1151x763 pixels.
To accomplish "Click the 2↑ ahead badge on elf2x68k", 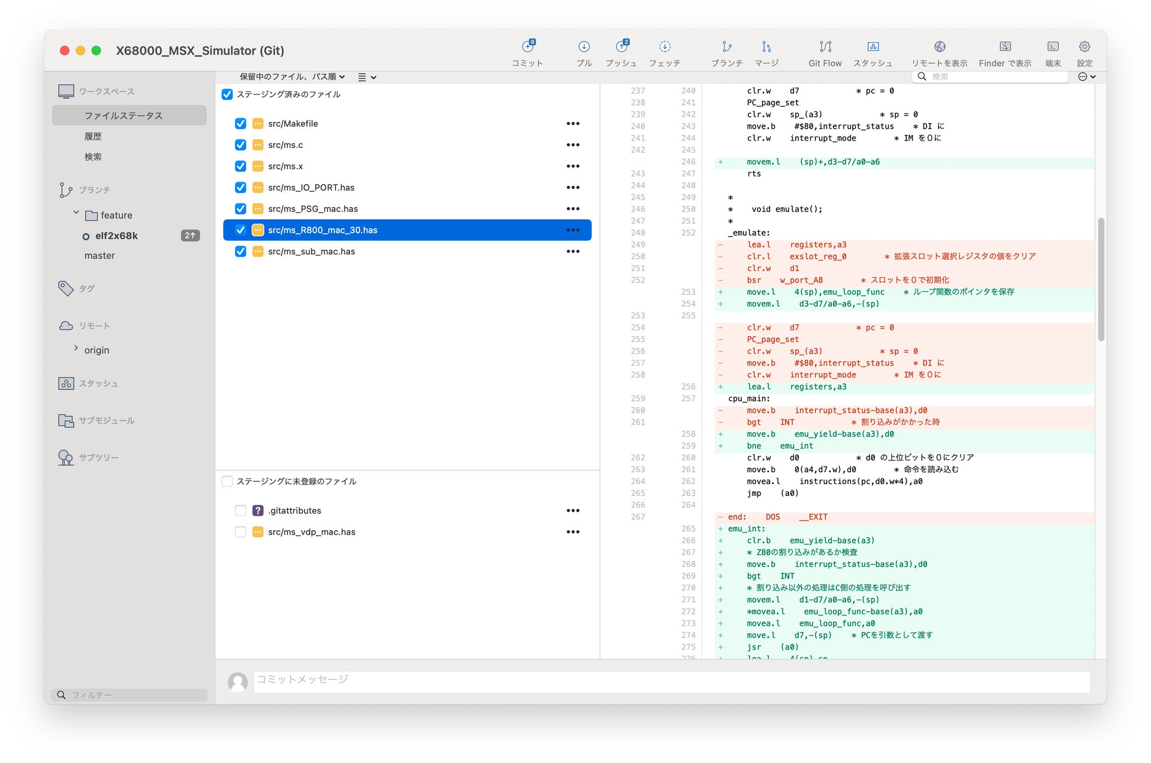I will point(190,236).
